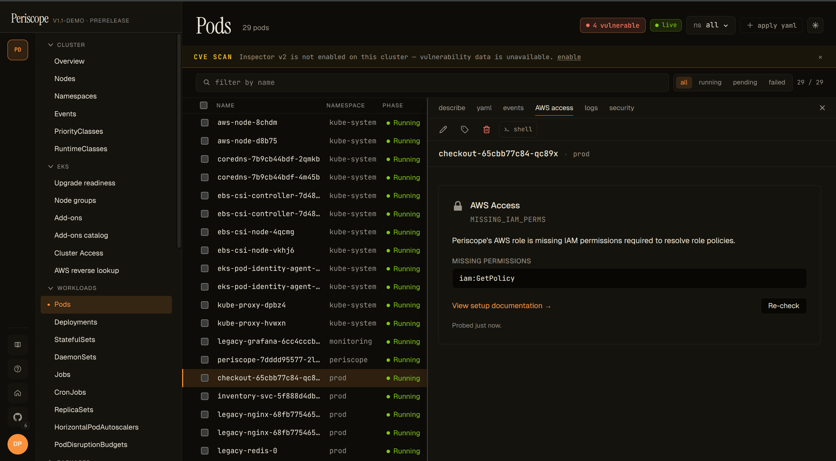
Task: Switch to the security tab
Action: coord(621,108)
